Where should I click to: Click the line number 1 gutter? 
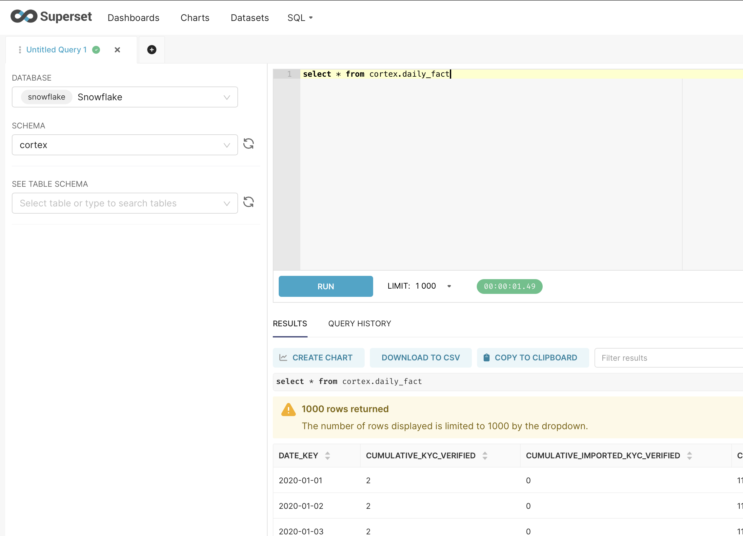point(287,74)
